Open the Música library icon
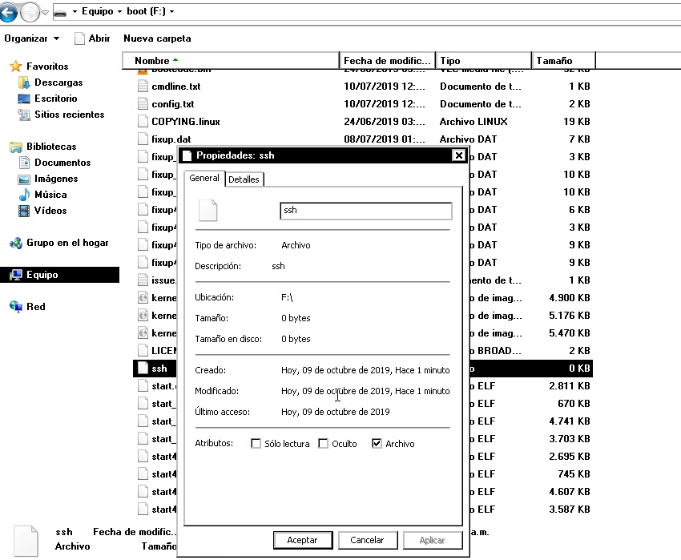The width and height of the screenshot is (681, 560). [24, 195]
